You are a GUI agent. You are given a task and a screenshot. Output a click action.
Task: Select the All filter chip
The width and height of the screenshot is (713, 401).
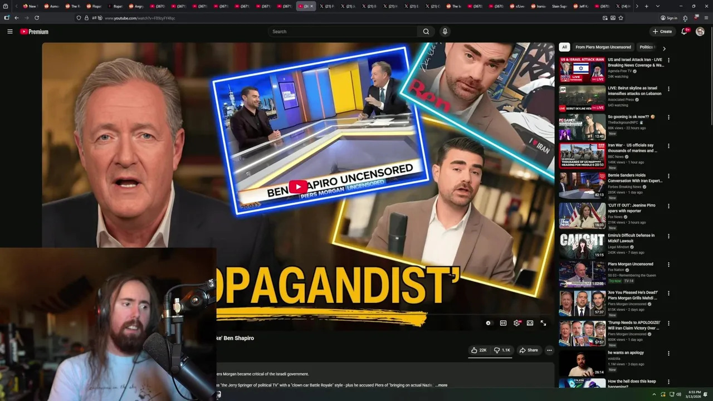564,47
